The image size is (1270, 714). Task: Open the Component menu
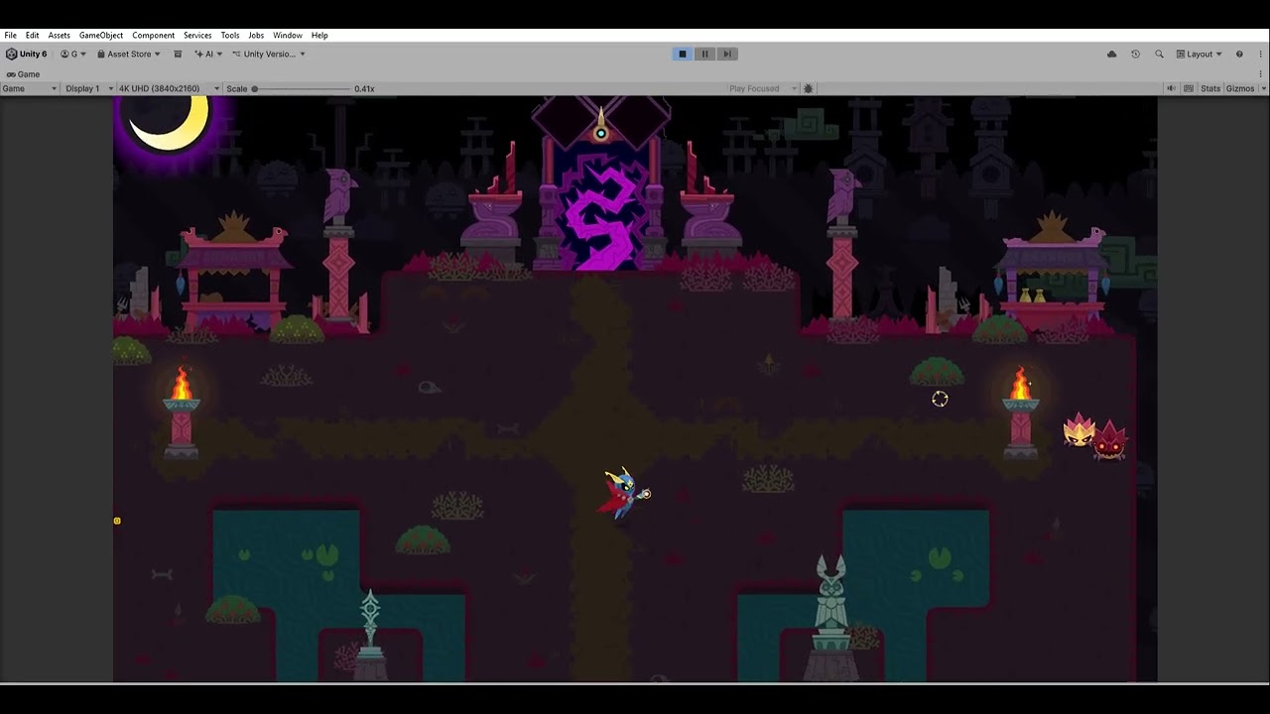pos(154,35)
